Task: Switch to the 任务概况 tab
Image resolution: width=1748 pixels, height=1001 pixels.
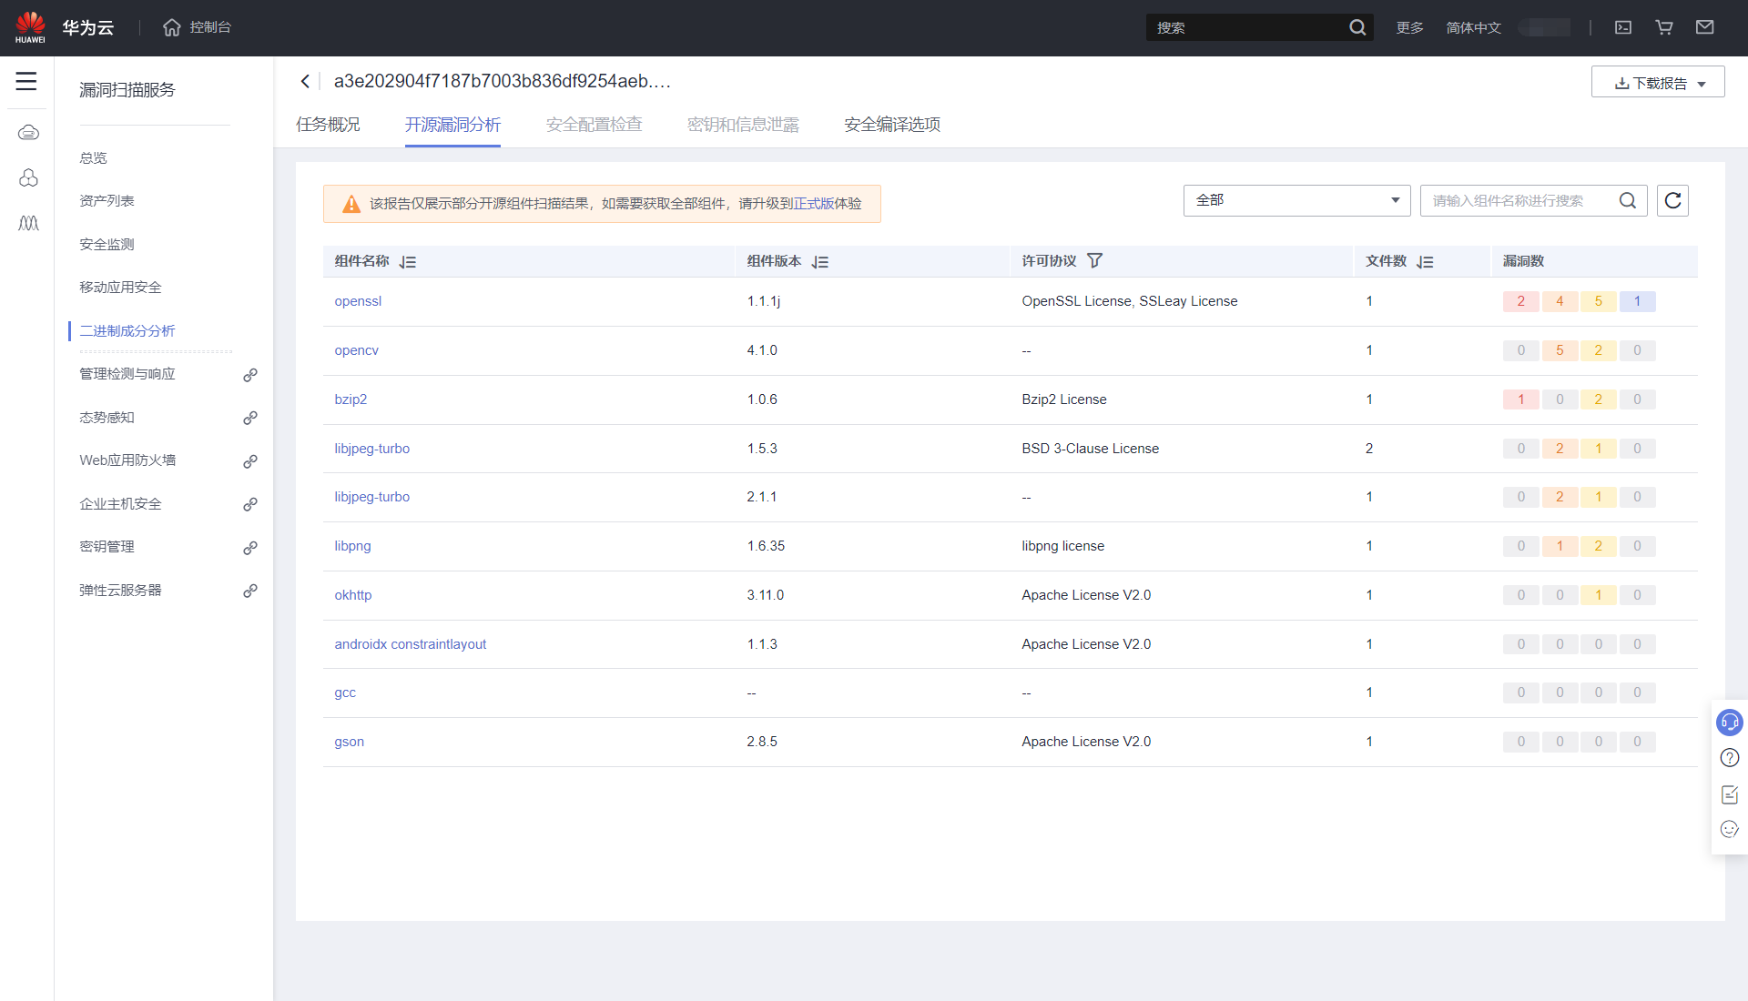Action: (x=328, y=125)
